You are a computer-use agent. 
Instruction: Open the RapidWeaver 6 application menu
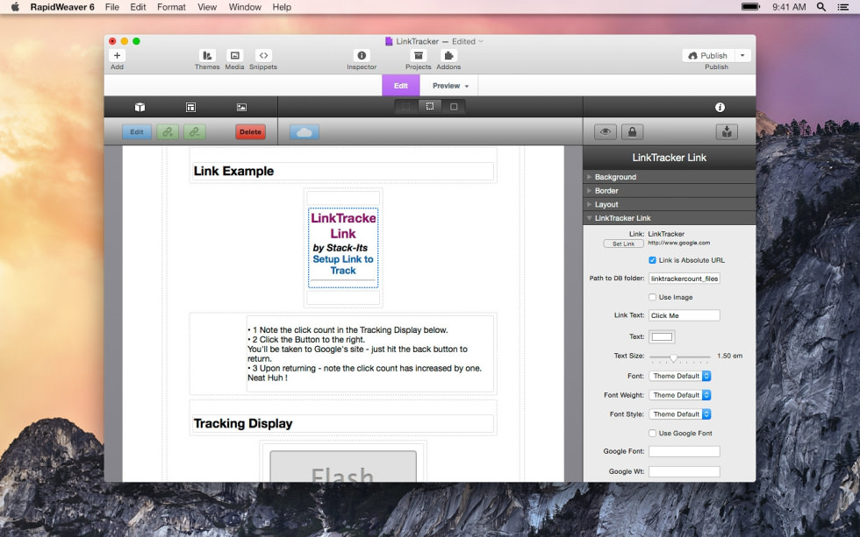(62, 7)
